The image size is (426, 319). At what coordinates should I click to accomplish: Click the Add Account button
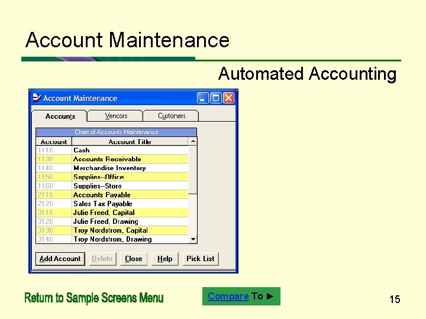60,259
